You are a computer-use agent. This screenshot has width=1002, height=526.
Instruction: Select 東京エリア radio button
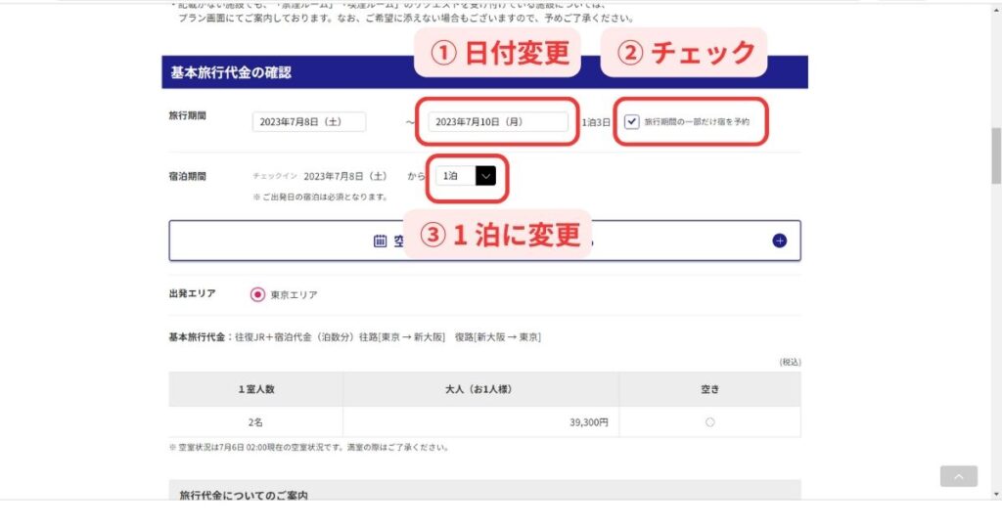point(257,294)
